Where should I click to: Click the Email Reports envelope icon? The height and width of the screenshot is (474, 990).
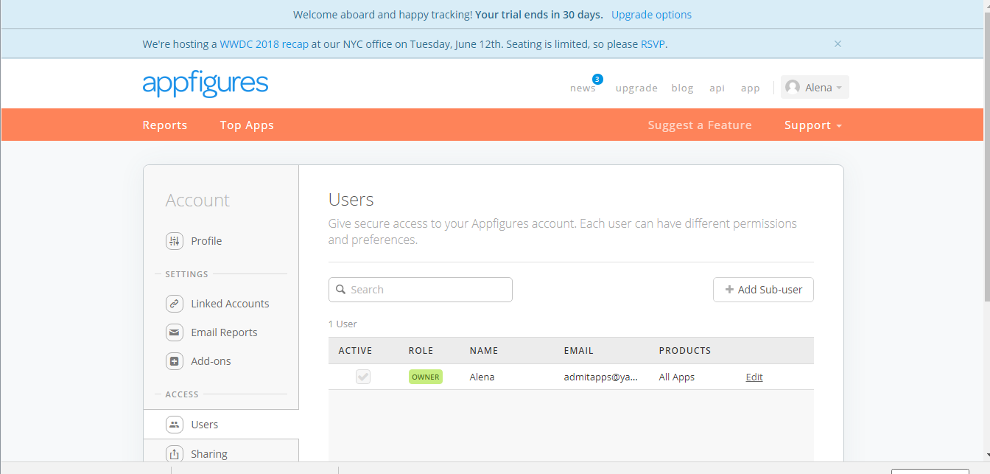pyautogui.click(x=175, y=332)
